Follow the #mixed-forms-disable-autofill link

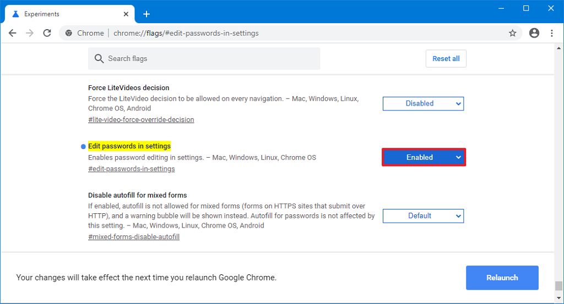tap(134, 237)
